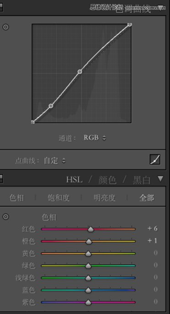Click the top-right curve endpoint

point(130,24)
